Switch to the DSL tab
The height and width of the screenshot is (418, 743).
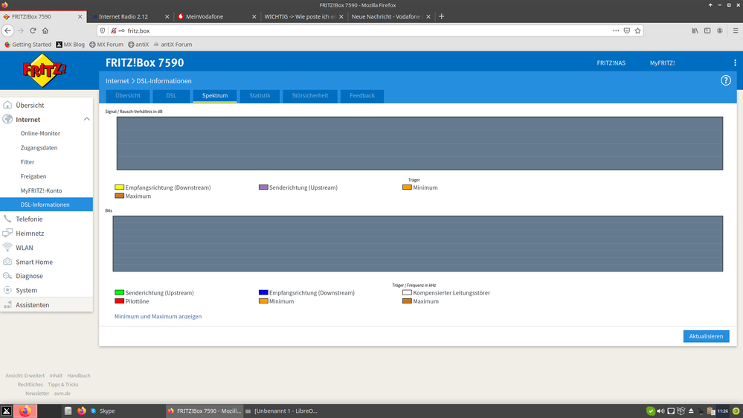pyautogui.click(x=171, y=96)
